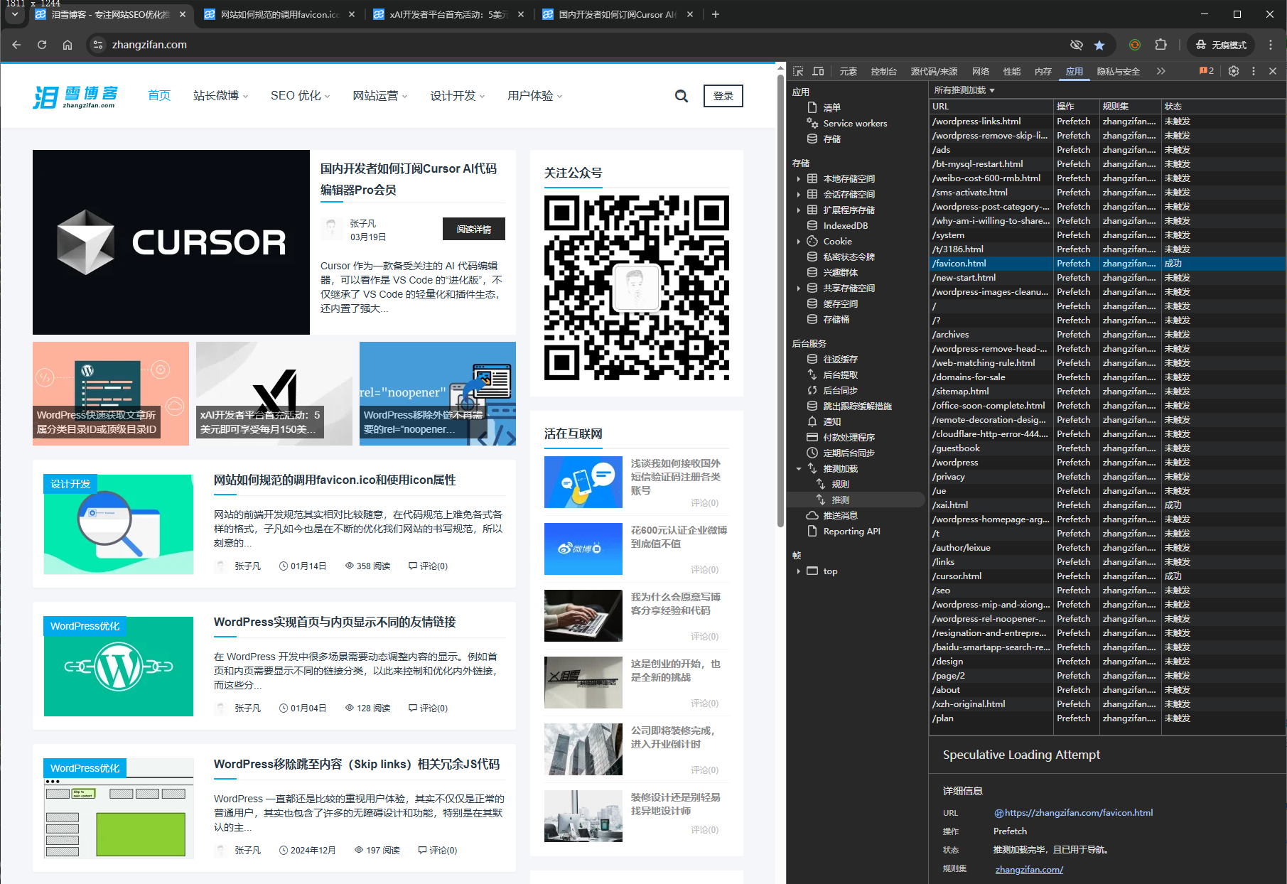Open the 源代码/来源 tab
Screen dimensions: 1287x884
tap(934, 71)
